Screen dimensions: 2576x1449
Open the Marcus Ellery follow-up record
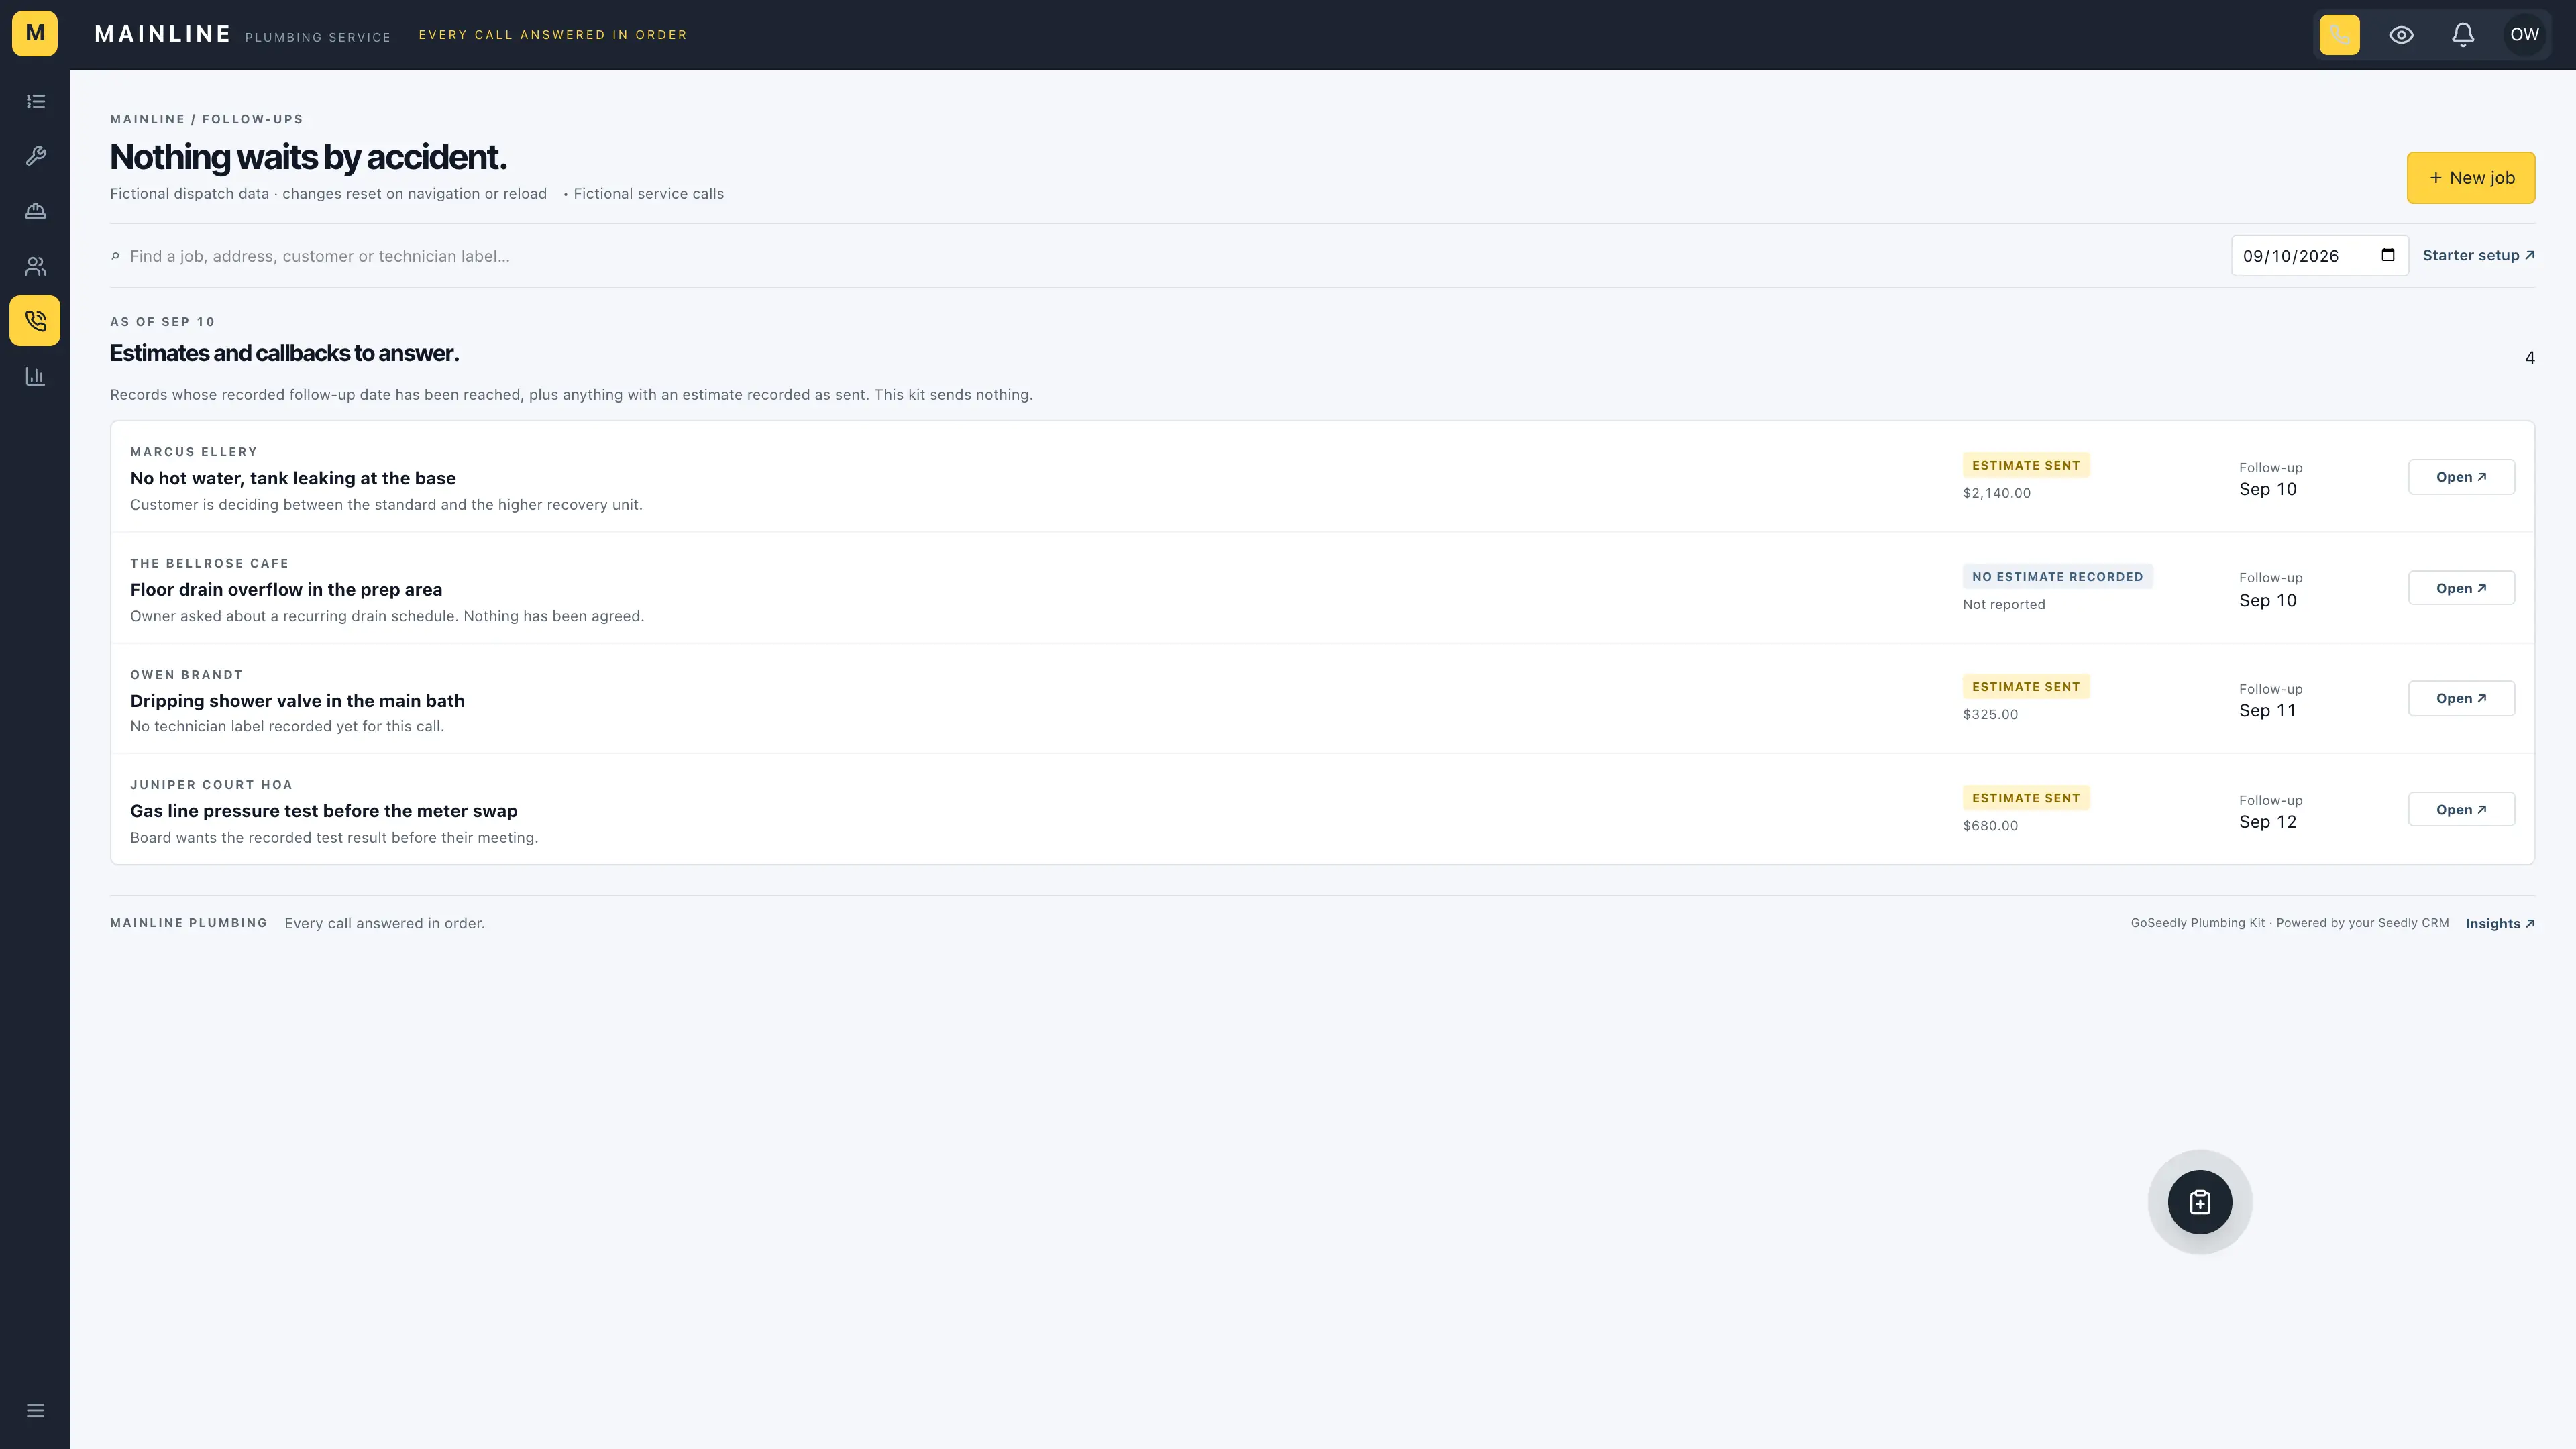[x=2461, y=477]
